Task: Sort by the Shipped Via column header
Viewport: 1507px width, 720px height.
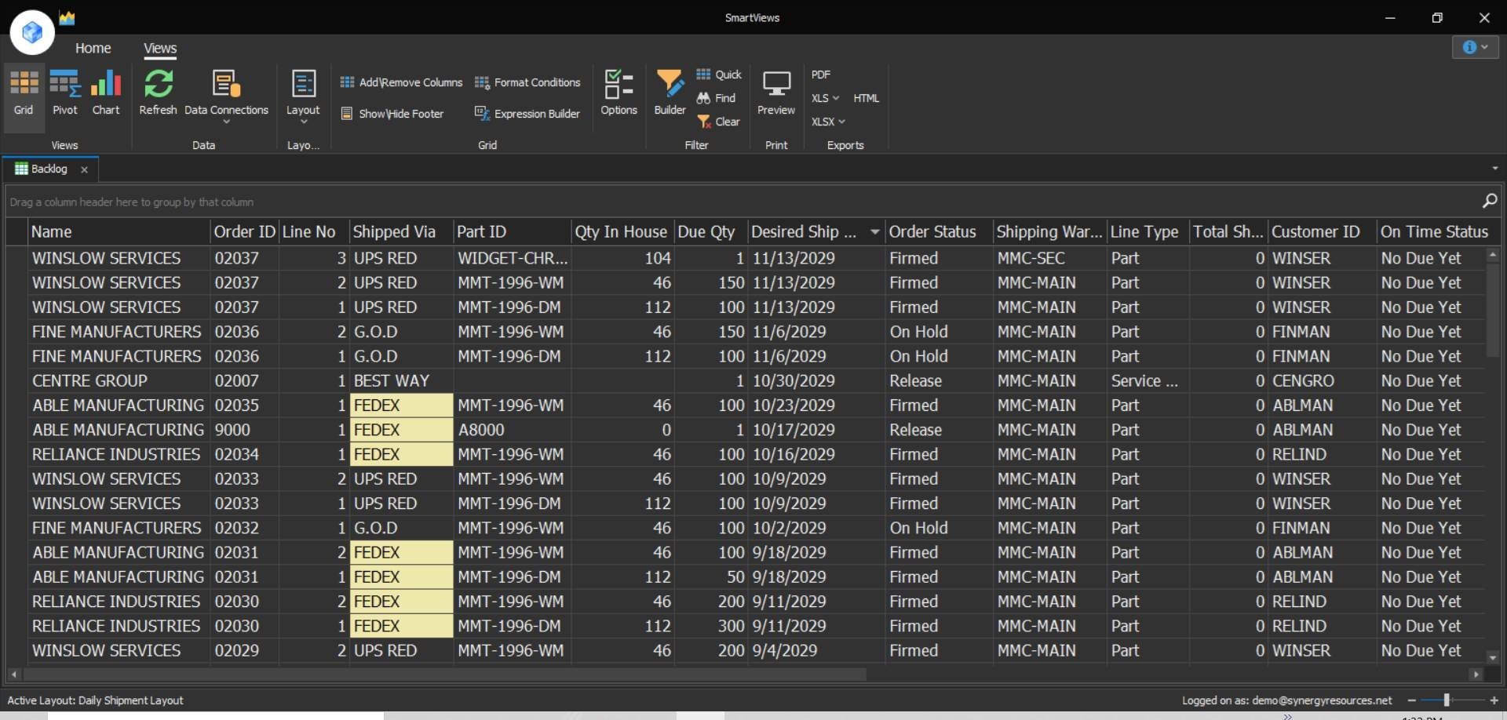Action: click(401, 231)
